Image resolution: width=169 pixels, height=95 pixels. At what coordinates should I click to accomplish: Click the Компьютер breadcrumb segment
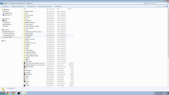click(x=12, y=3)
